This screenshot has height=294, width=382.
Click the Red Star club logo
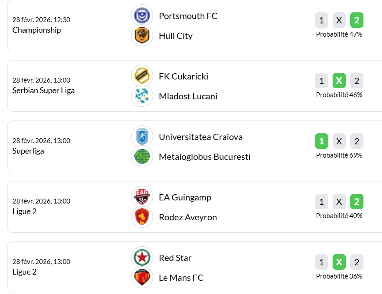click(142, 258)
